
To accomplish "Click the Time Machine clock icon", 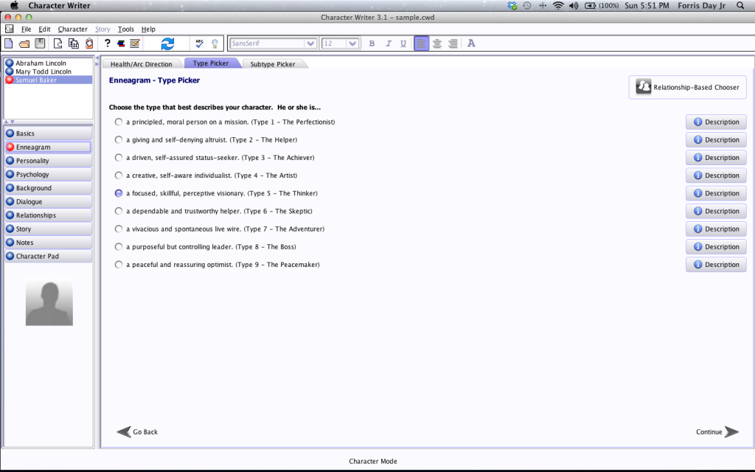I will click(527, 5).
